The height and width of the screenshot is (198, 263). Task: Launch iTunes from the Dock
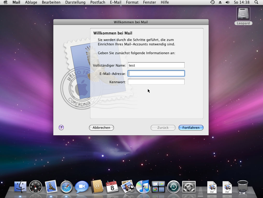click(x=143, y=187)
